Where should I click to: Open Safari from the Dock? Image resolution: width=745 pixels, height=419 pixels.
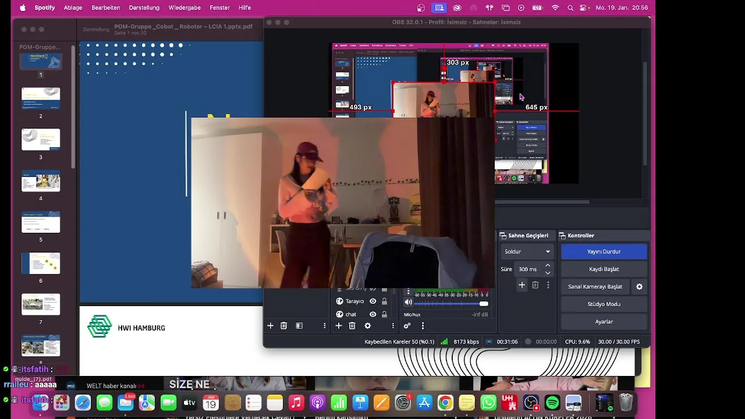click(83, 402)
